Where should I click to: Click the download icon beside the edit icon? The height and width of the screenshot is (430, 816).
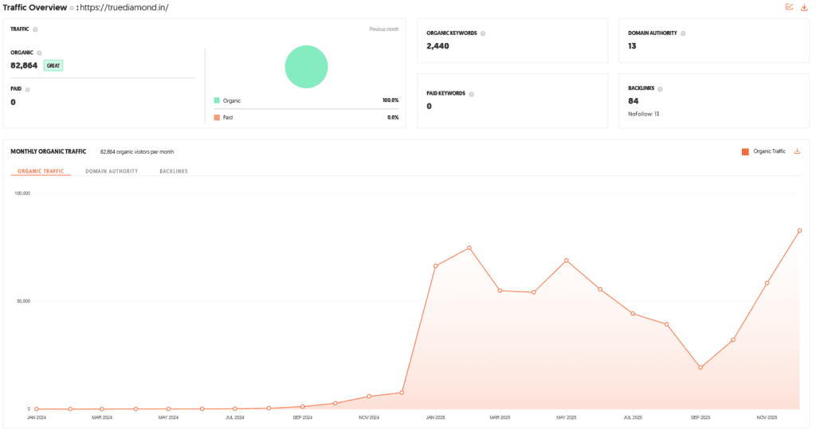click(803, 6)
